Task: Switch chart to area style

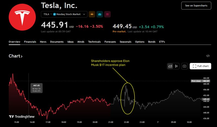Action: [170, 66]
